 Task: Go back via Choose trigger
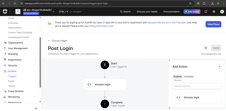[58, 41]
